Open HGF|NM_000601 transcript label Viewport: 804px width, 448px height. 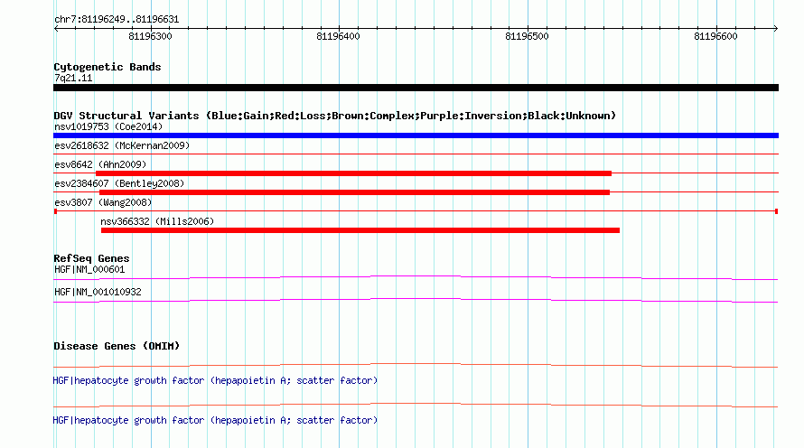[x=89, y=270]
